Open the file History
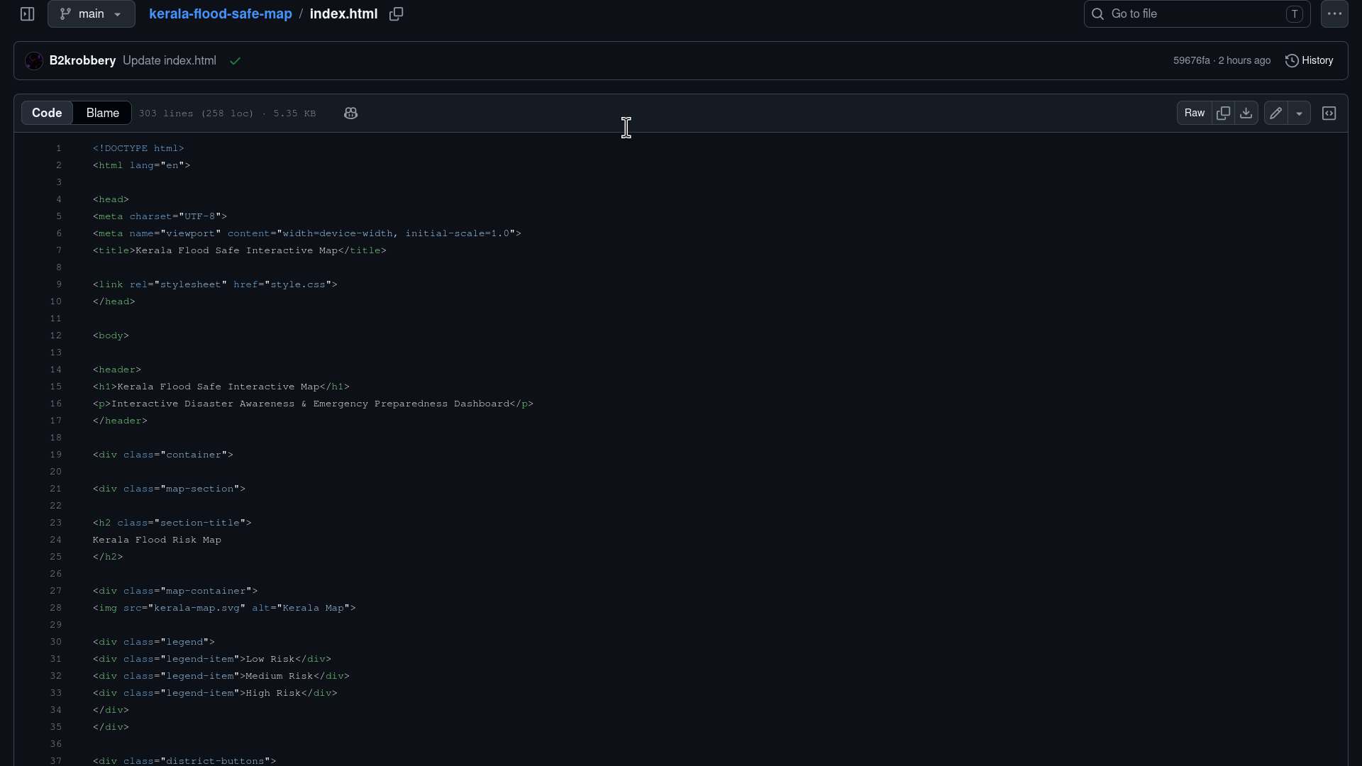The height and width of the screenshot is (766, 1362). tap(1310, 61)
